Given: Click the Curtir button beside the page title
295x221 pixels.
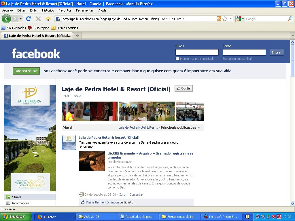Looking at the screenshot, I should coord(184,88).
